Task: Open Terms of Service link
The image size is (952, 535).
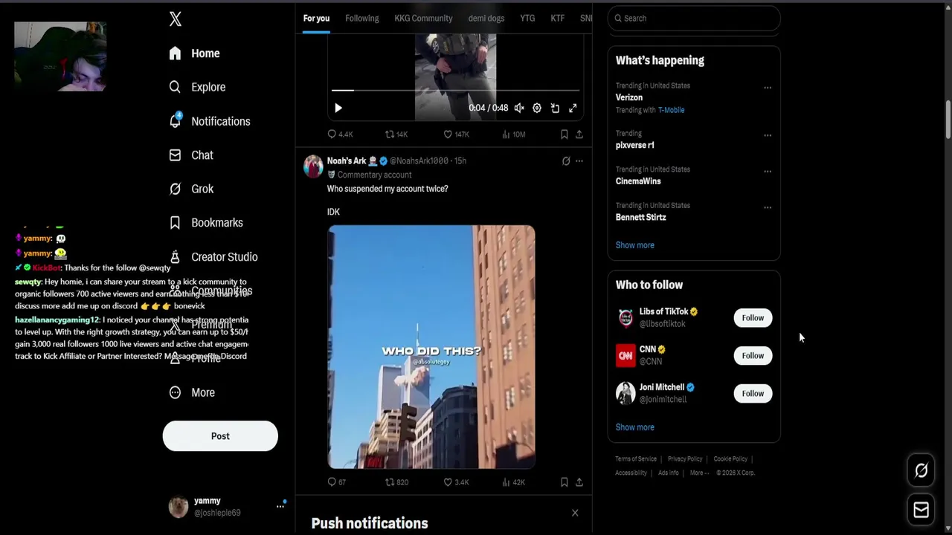Action: tap(636, 459)
